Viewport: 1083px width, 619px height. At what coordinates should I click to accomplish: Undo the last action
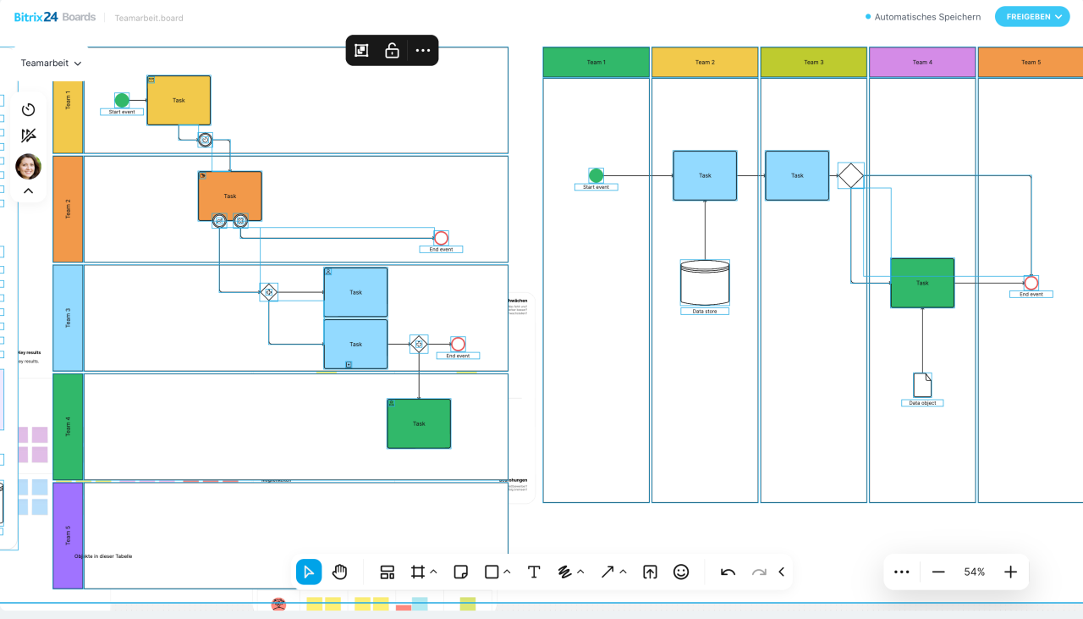point(728,572)
